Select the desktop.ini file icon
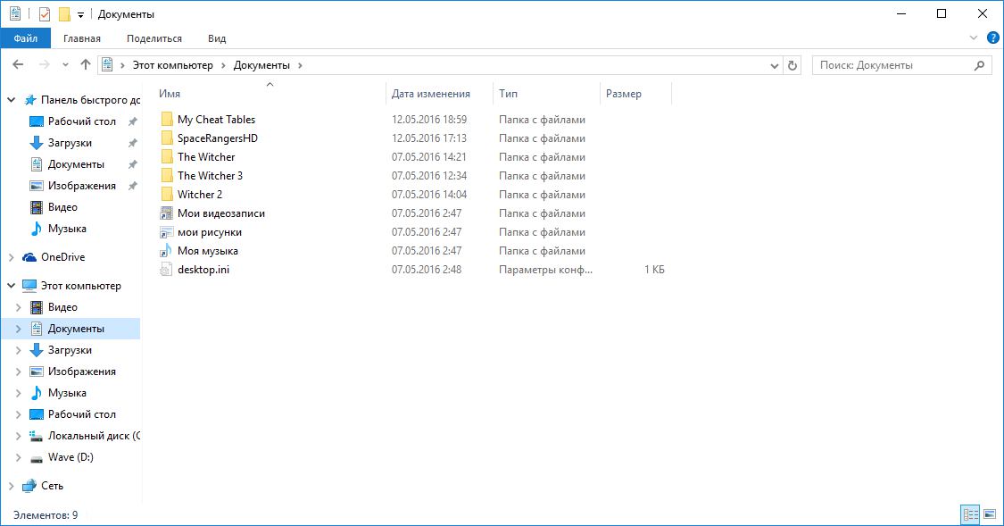The height and width of the screenshot is (526, 1004). [167, 270]
